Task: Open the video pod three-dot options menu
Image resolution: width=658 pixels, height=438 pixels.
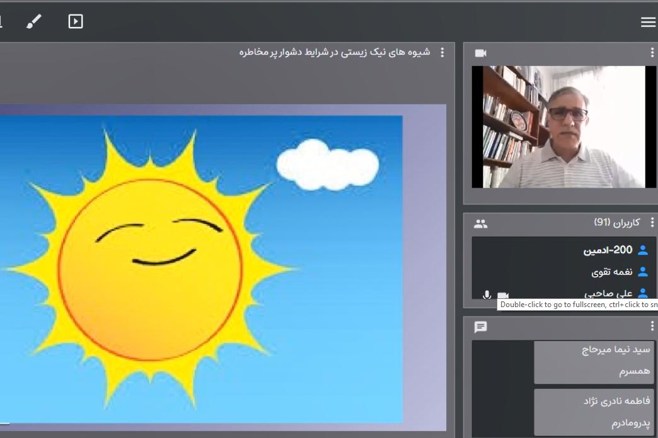Action: 652,53
